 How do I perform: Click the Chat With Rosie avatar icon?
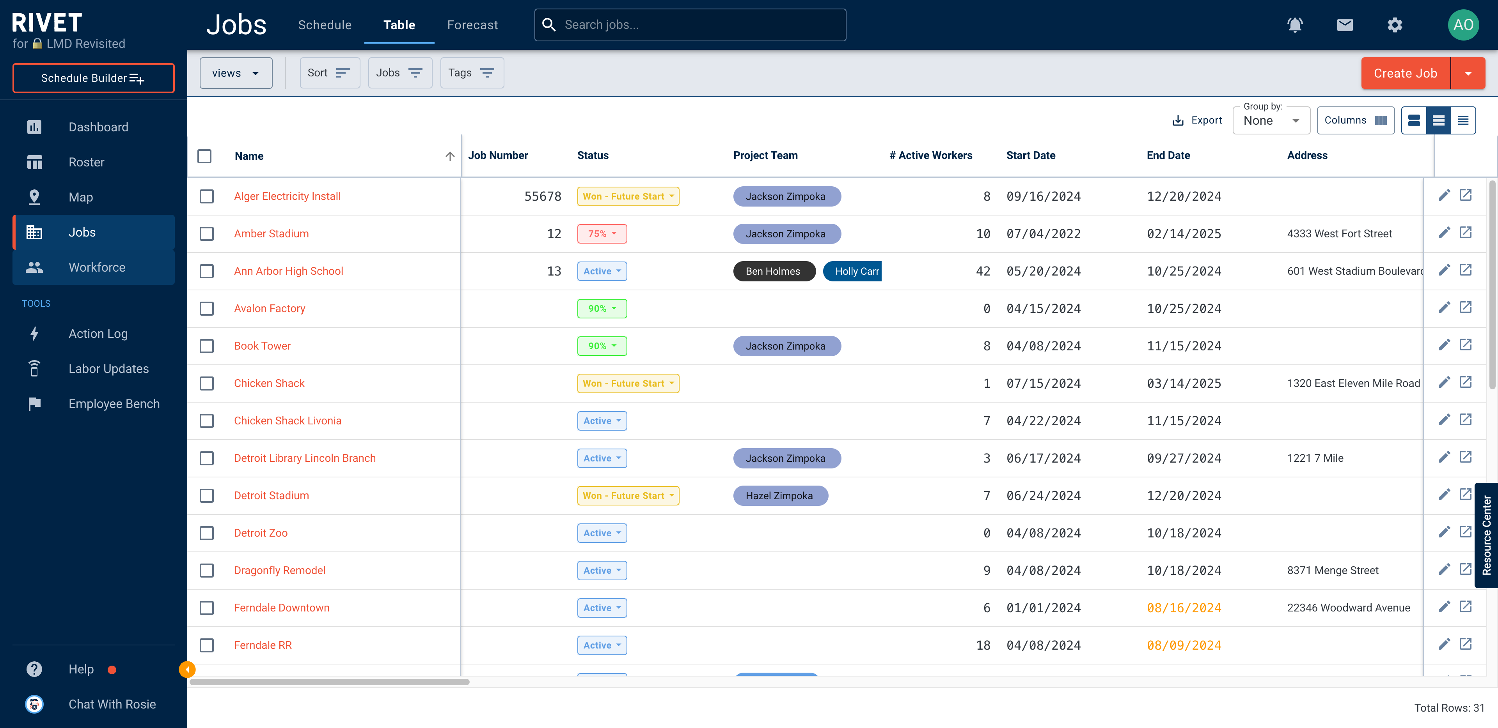pos(34,704)
